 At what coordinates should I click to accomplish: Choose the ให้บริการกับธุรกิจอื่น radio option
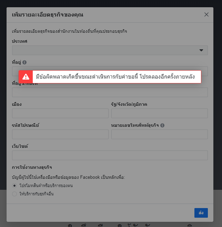(14, 194)
